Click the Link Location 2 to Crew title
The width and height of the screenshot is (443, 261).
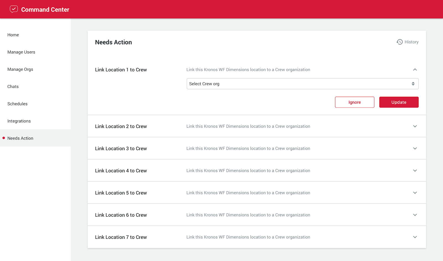pyautogui.click(x=121, y=126)
